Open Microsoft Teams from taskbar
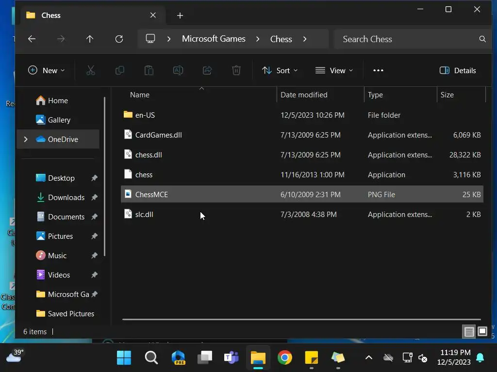497x372 pixels. pos(232,358)
